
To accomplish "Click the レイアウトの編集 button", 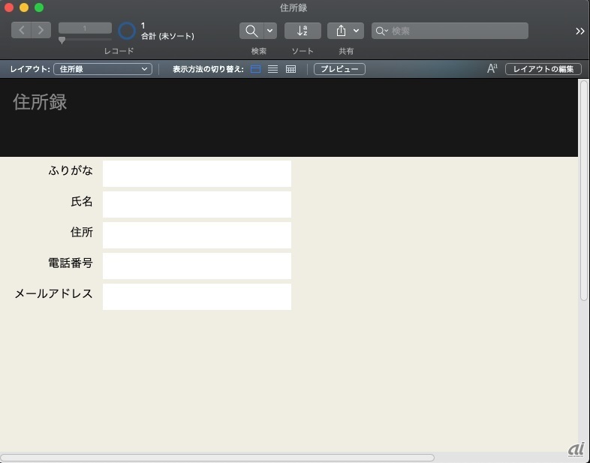I will (x=543, y=69).
